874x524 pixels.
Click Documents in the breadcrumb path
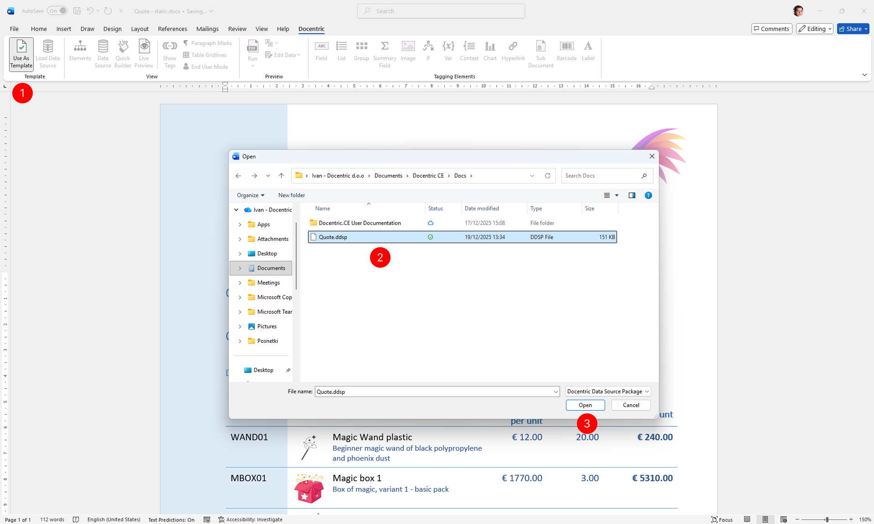[x=388, y=176]
